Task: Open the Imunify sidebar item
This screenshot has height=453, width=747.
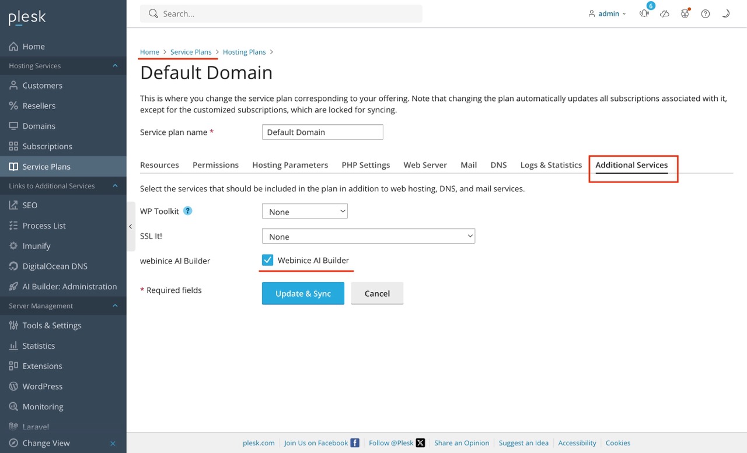Action: [36, 246]
